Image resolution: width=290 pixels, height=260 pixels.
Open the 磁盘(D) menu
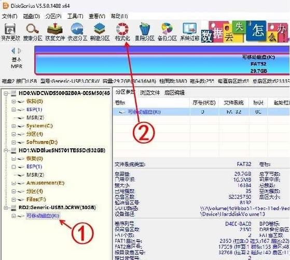pos(31,16)
